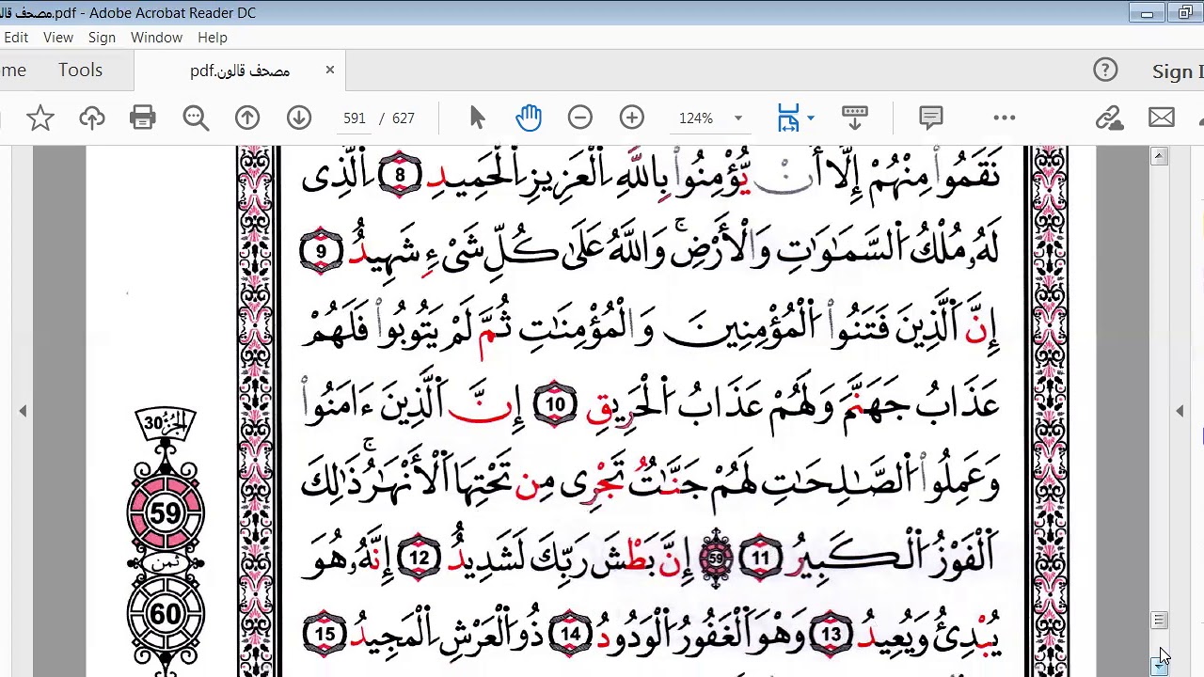Send the file by email
The image size is (1204, 677).
[x=1162, y=118]
